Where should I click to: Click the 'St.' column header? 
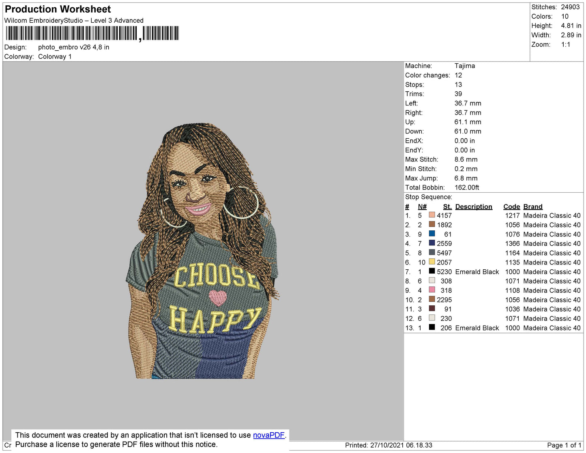click(447, 206)
